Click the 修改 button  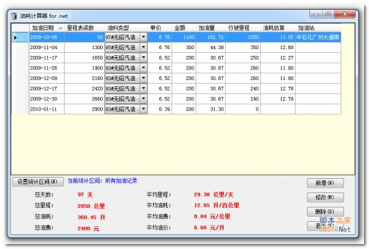[x=325, y=197]
